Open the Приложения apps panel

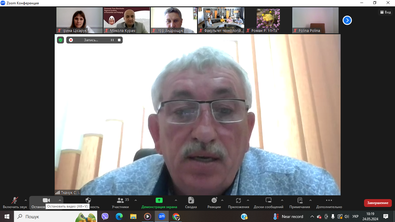238,203
